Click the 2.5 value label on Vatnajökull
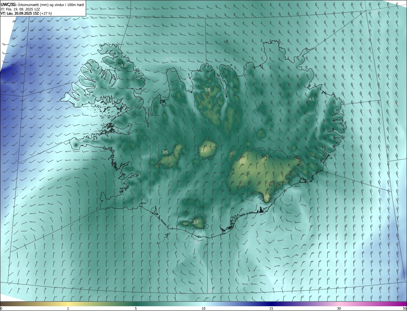The height and width of the screenshot is (311, 407). coord(242,162)
